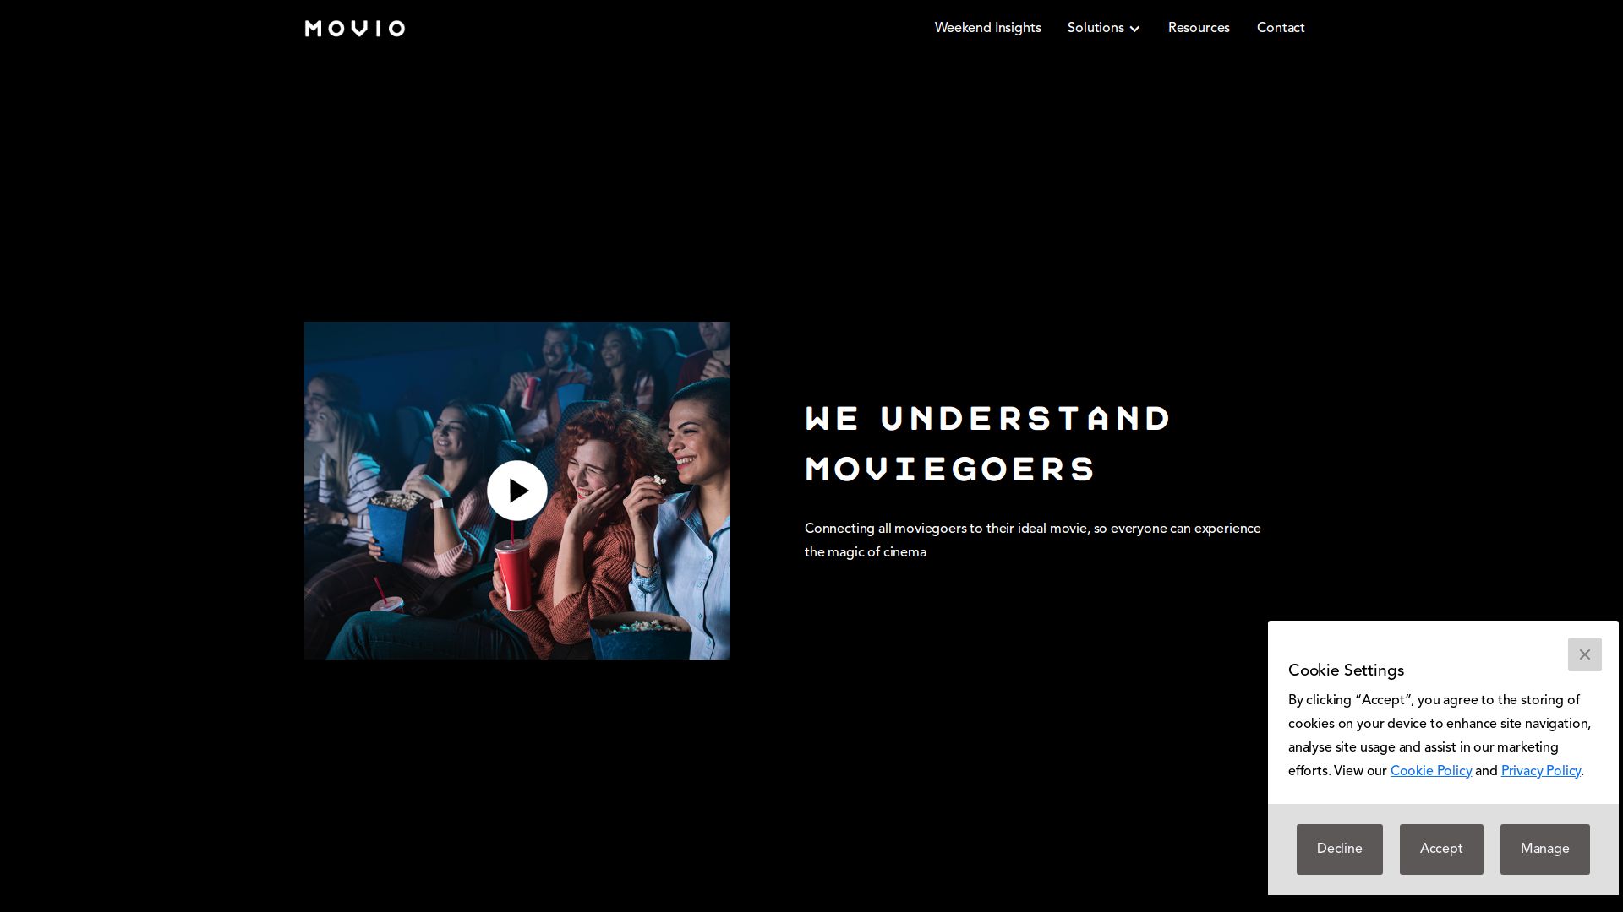The width and height of the screenshot is (1623, 912).
Task: Open the Contact page
Action: 1281,28
